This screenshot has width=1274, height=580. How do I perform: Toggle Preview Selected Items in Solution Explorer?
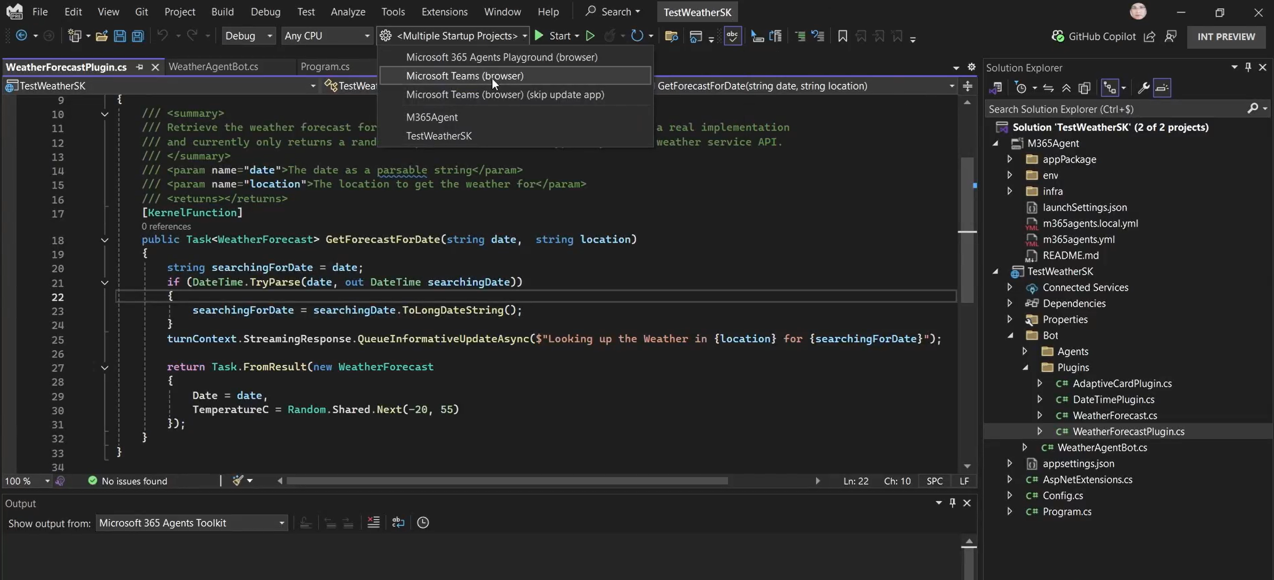1162,88
